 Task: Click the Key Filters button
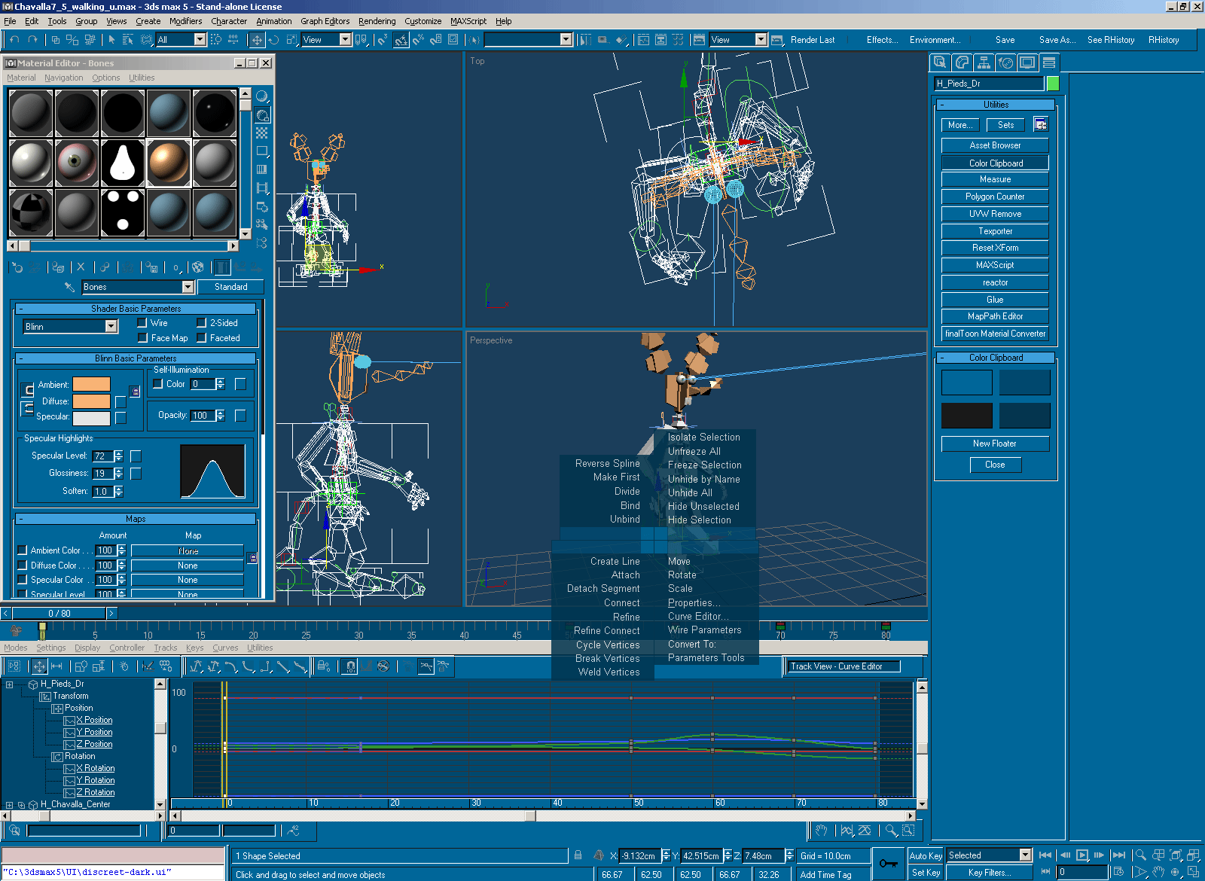(990, 873)
